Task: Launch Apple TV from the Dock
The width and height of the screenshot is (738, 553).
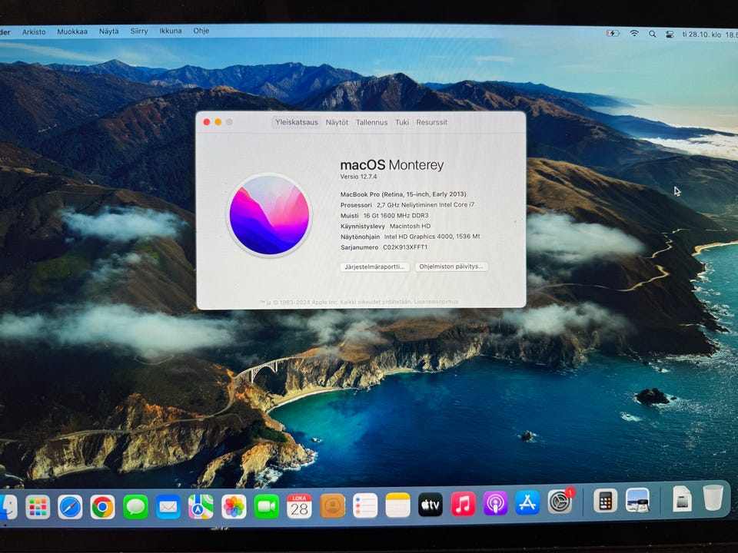Action: pos(430,505)
